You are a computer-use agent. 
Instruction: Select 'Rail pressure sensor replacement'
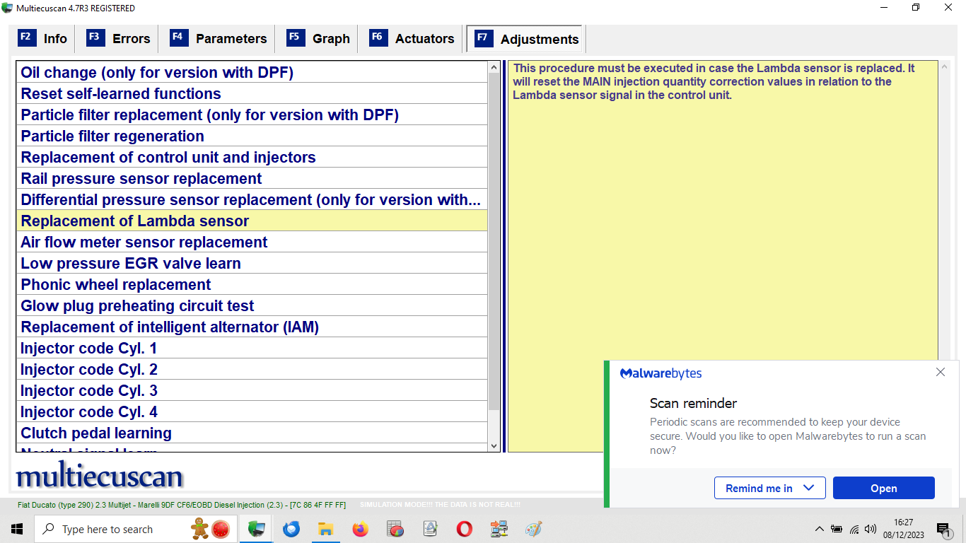click(252, 178)
